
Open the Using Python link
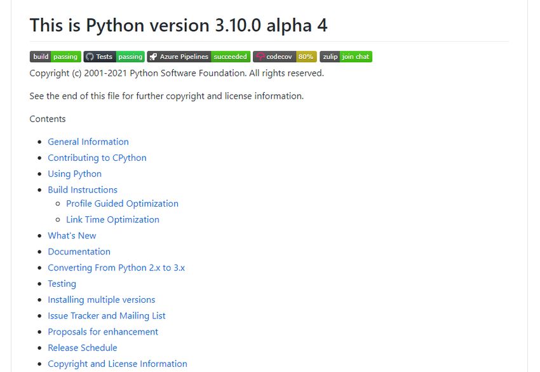[x=75, y=174]
